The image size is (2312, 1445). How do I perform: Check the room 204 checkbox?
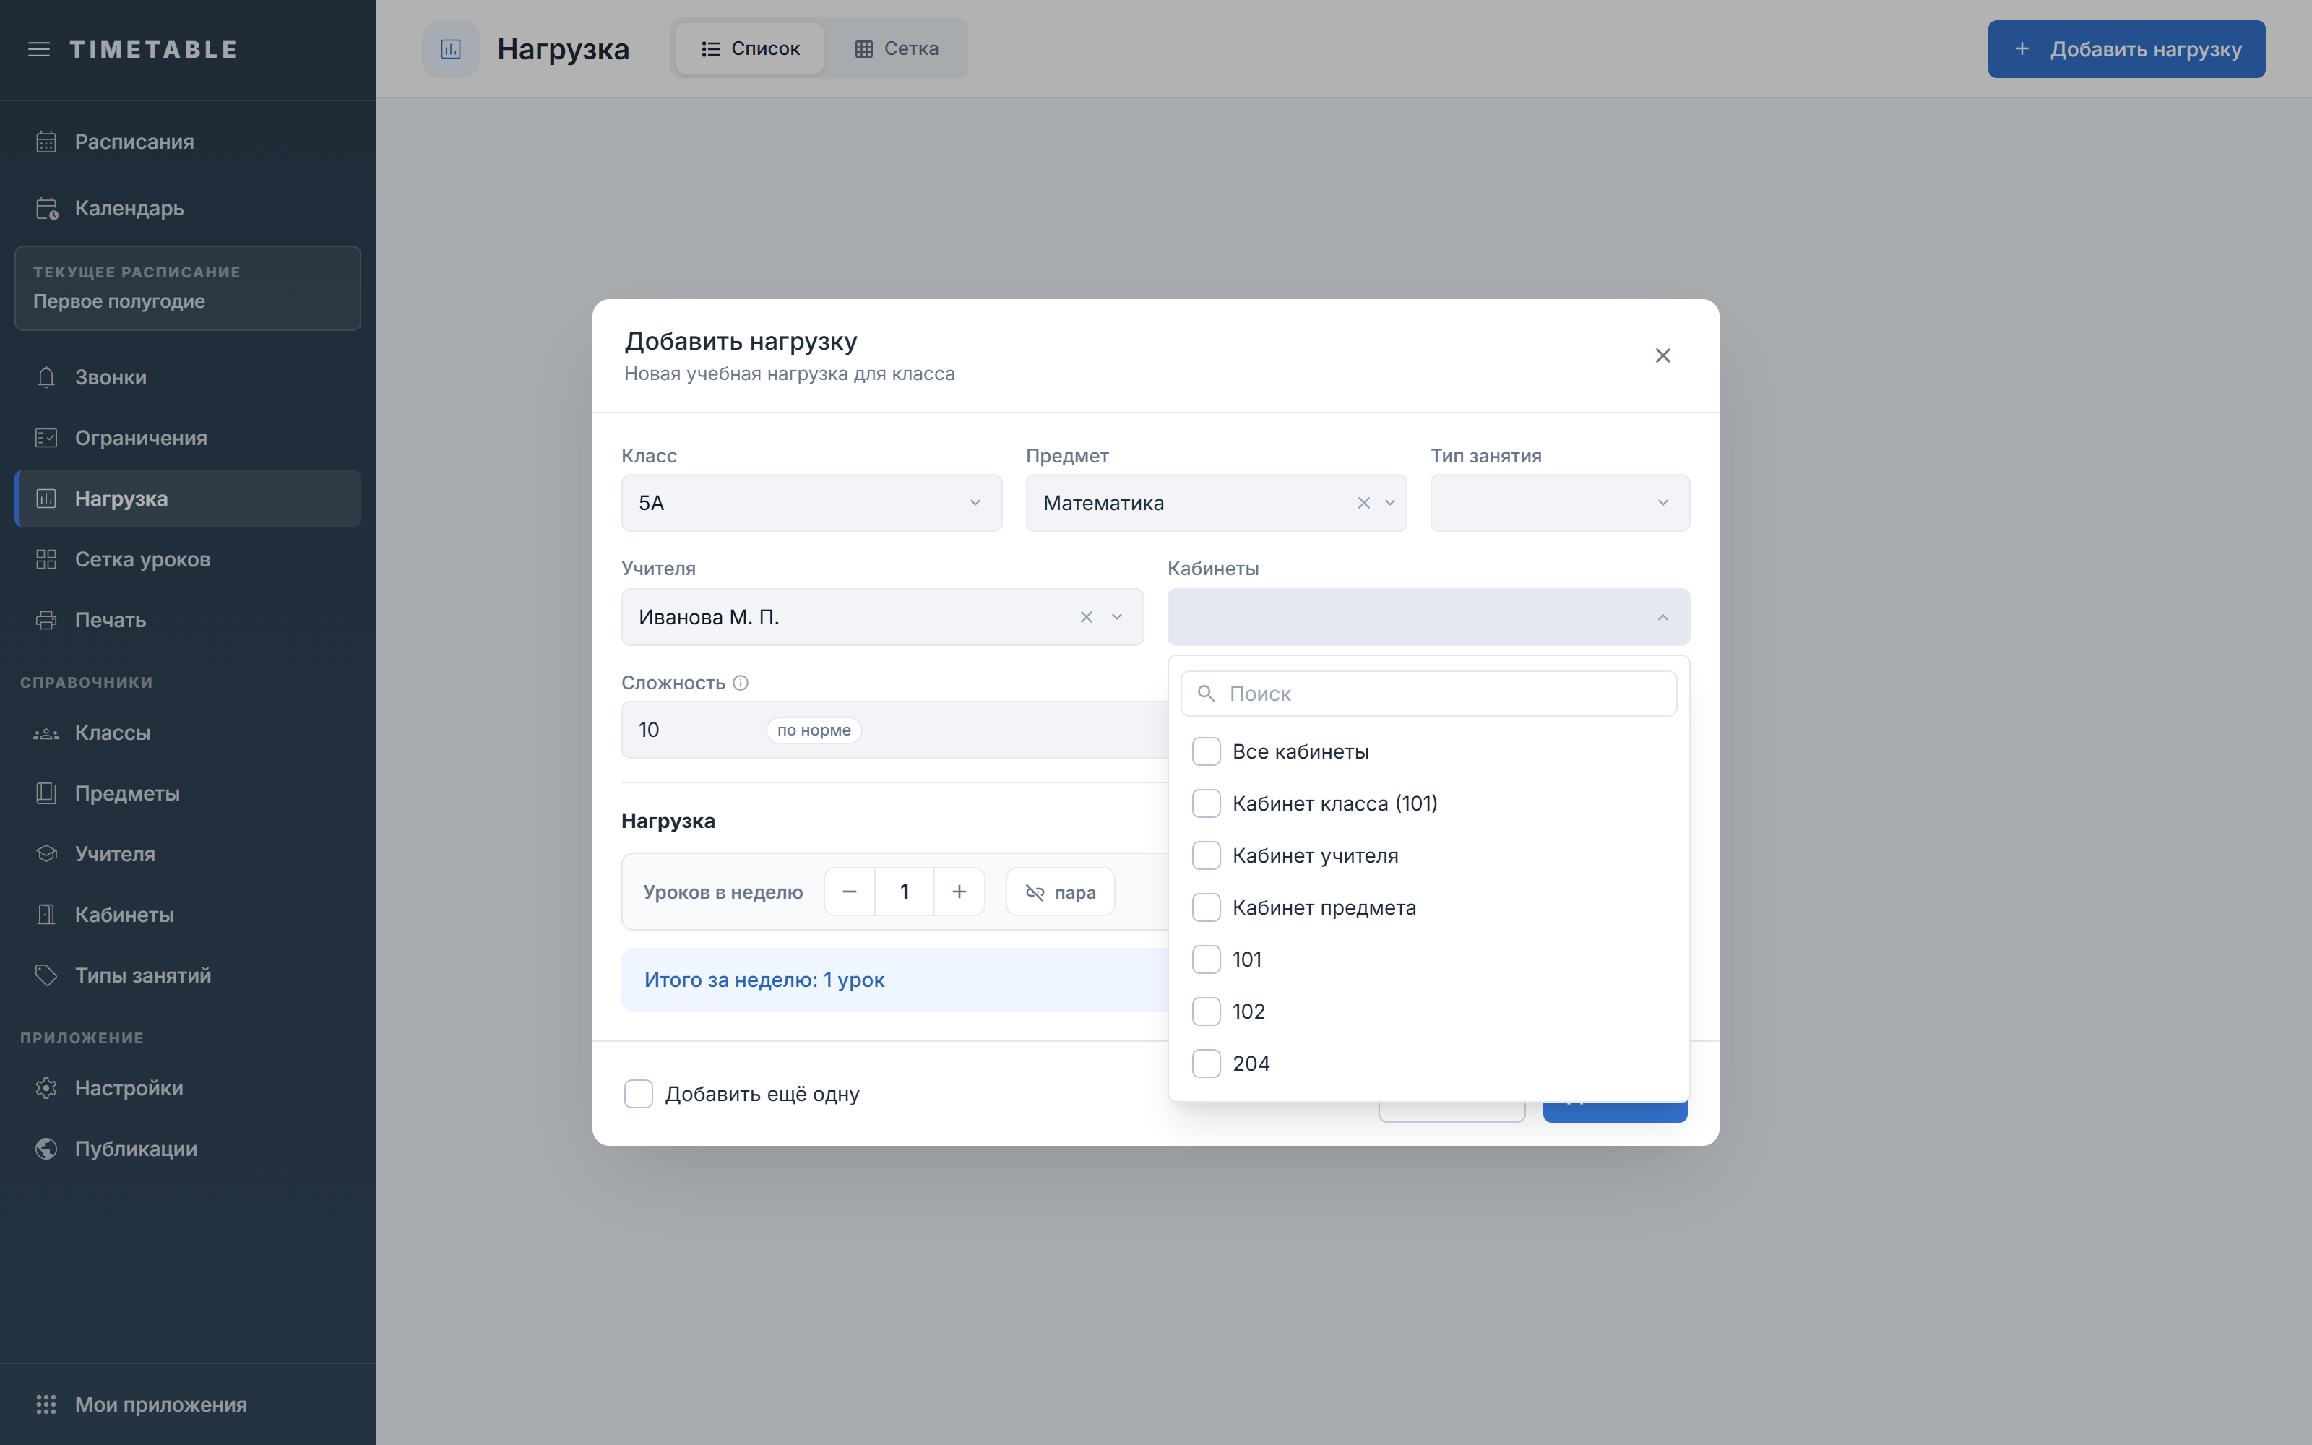1206,1064
